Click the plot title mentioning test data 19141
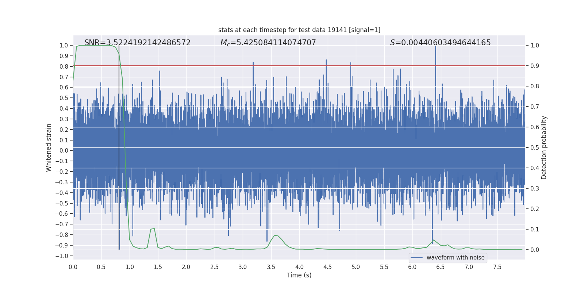Image resolution: width=584 pixels, height=292 pixels. pyautogui.click(x=299, y=30)
